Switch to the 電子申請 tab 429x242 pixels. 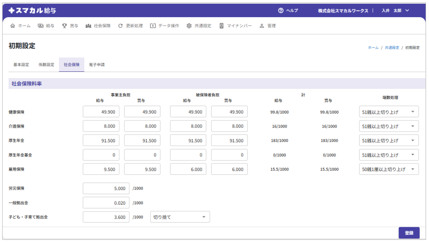click(97, 65)
